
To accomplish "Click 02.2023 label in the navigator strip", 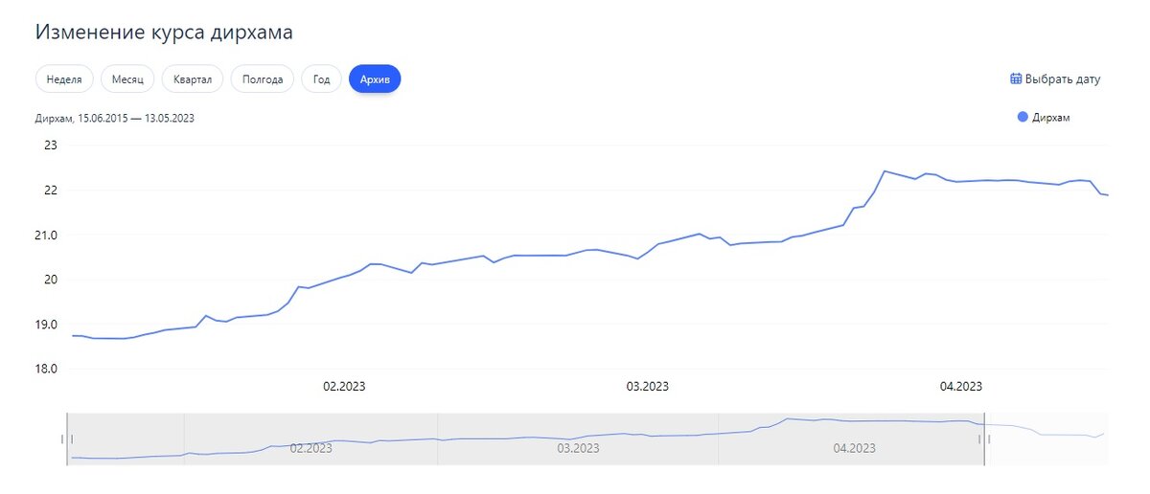I will 311,448.
